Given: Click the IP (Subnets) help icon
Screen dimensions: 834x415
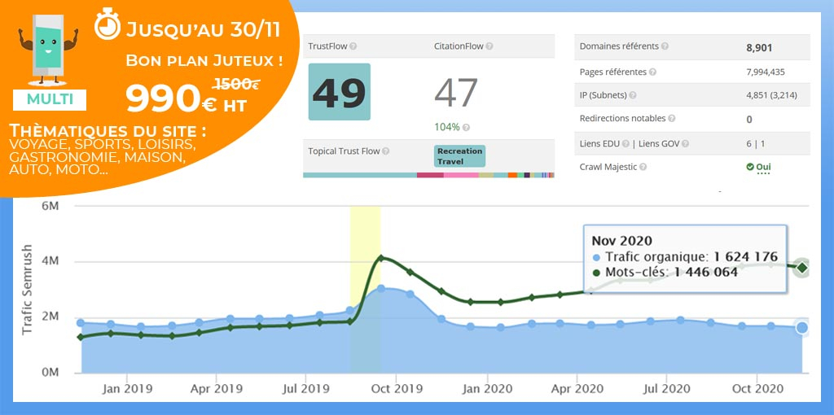Looking at the screenshot, I should [632, 96].
